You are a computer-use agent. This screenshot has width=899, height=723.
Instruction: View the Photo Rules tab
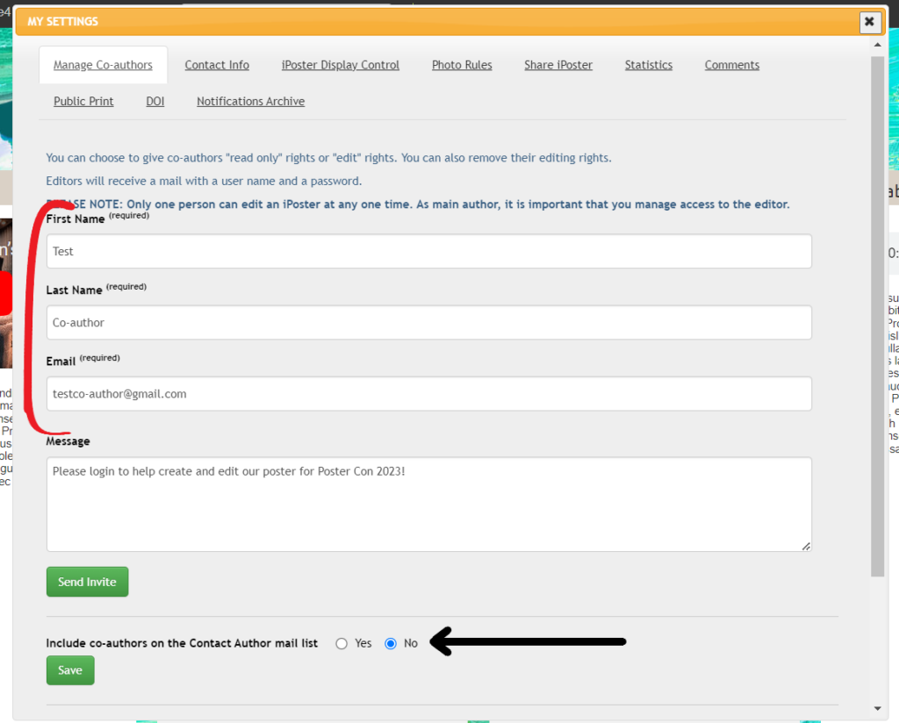coord(461,64)
